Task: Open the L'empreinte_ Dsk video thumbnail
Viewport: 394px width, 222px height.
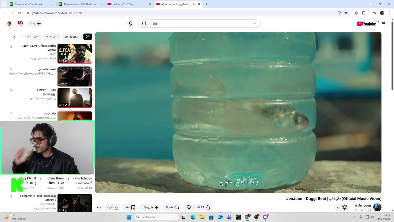Action: click(74, 203)
